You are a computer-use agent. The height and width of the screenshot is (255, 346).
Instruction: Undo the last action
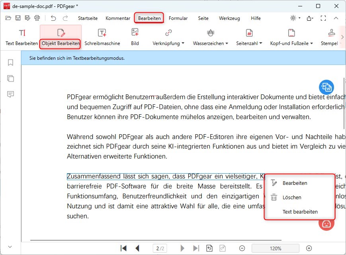[53, 18]
